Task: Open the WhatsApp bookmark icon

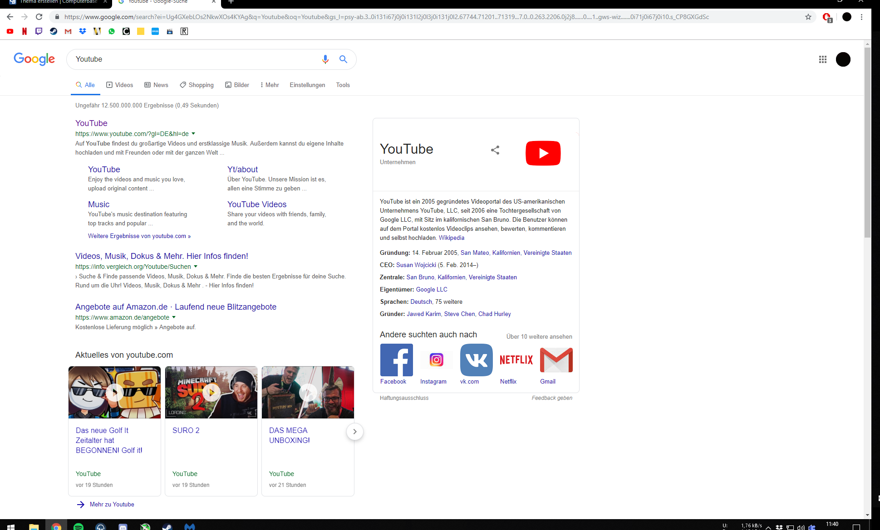Action: pos(112,31)
